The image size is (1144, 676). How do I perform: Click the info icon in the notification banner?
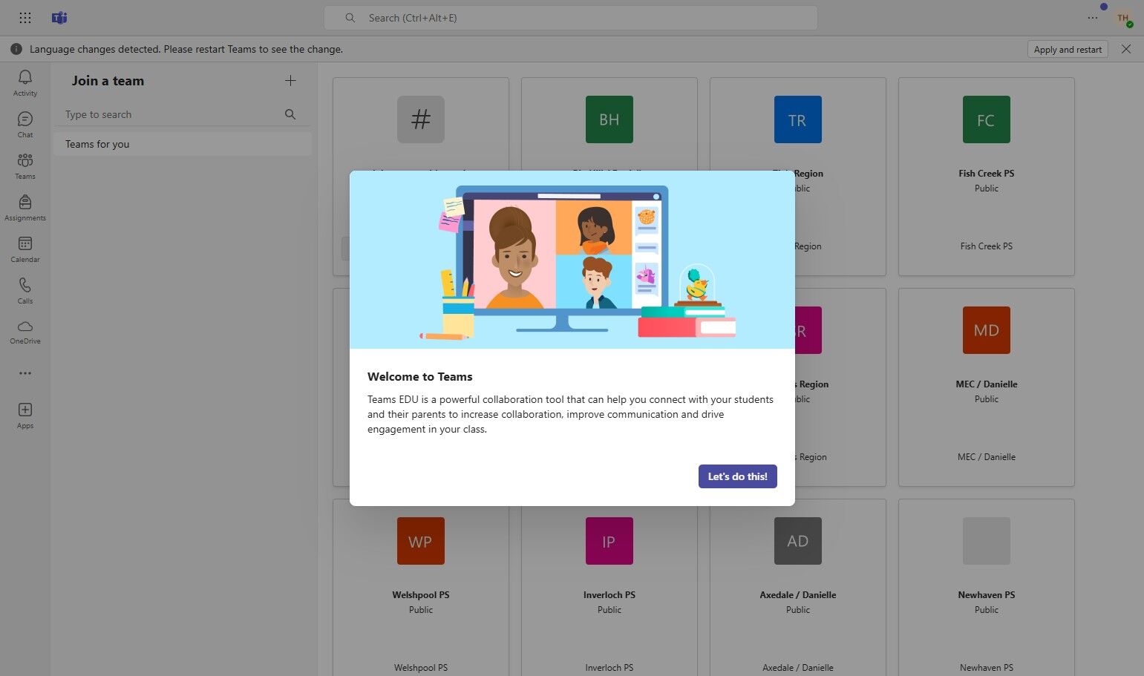(x=16, y=49)
